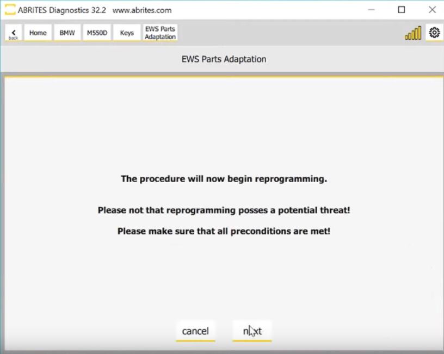Click the www.abrites.com title text

point(142,10)
